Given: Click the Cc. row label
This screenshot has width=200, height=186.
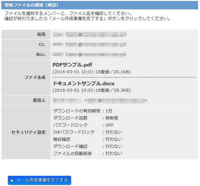Looking at the screenshot, I should 42,45.
